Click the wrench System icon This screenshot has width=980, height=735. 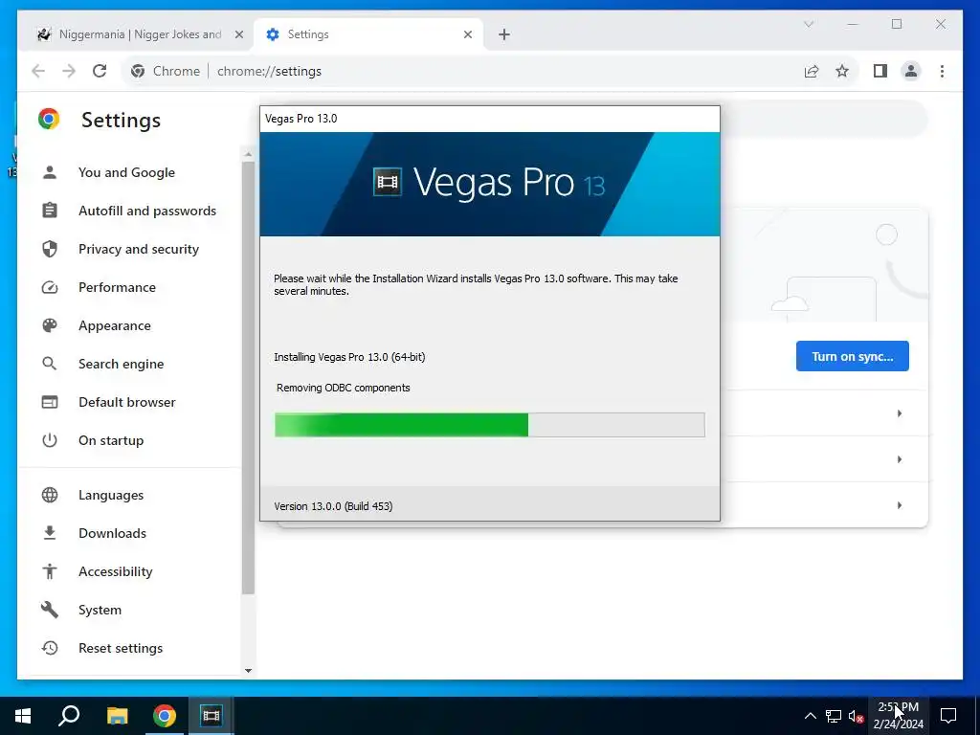(x=50, y=610)
